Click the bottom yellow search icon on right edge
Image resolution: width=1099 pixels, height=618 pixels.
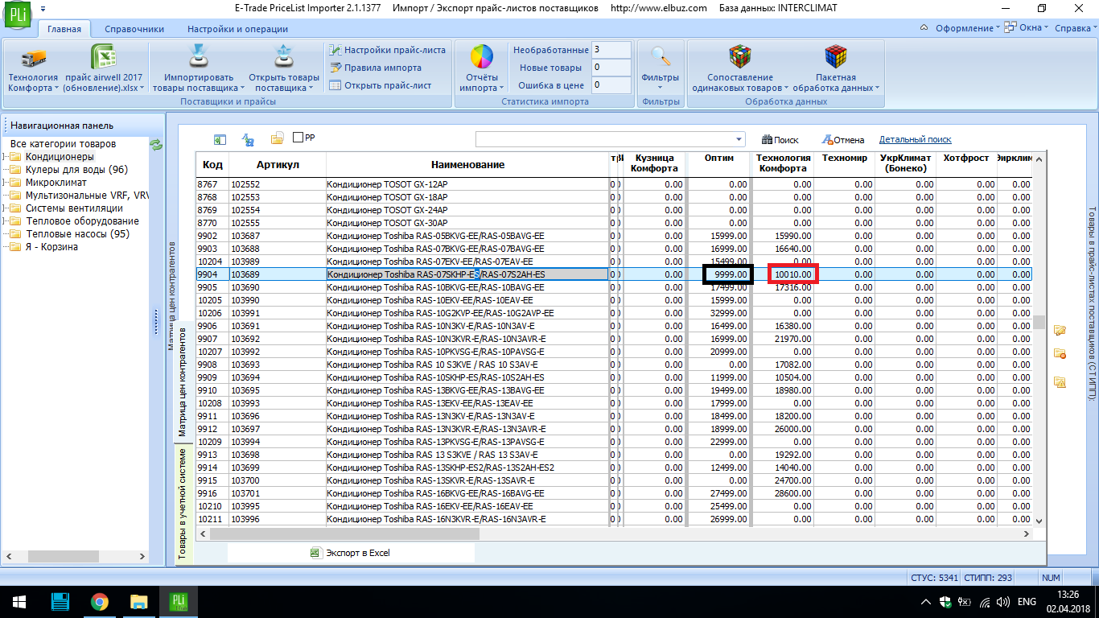(x=1060, y=382)
